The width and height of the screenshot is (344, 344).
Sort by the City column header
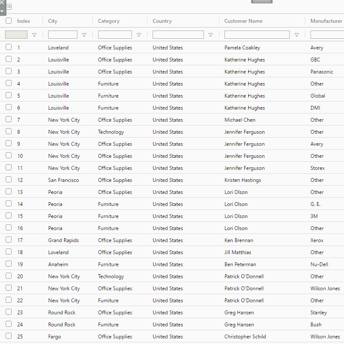tap(53, 21)
